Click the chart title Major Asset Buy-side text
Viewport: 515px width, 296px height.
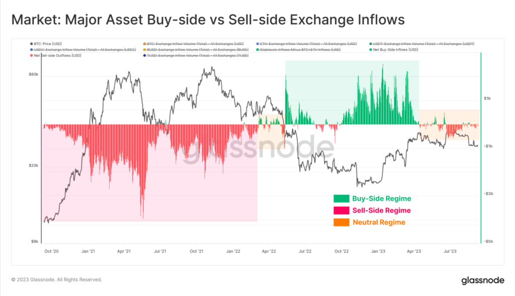point(135,20)
